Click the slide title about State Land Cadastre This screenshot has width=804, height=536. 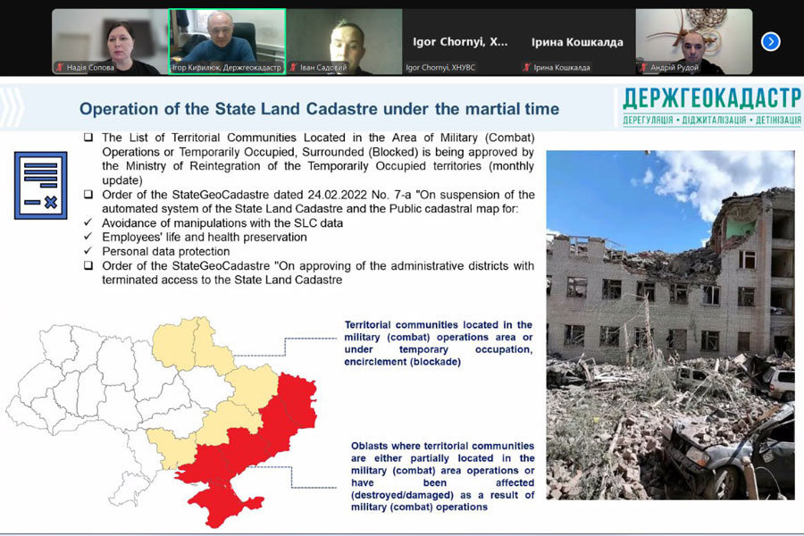[319, 109]
